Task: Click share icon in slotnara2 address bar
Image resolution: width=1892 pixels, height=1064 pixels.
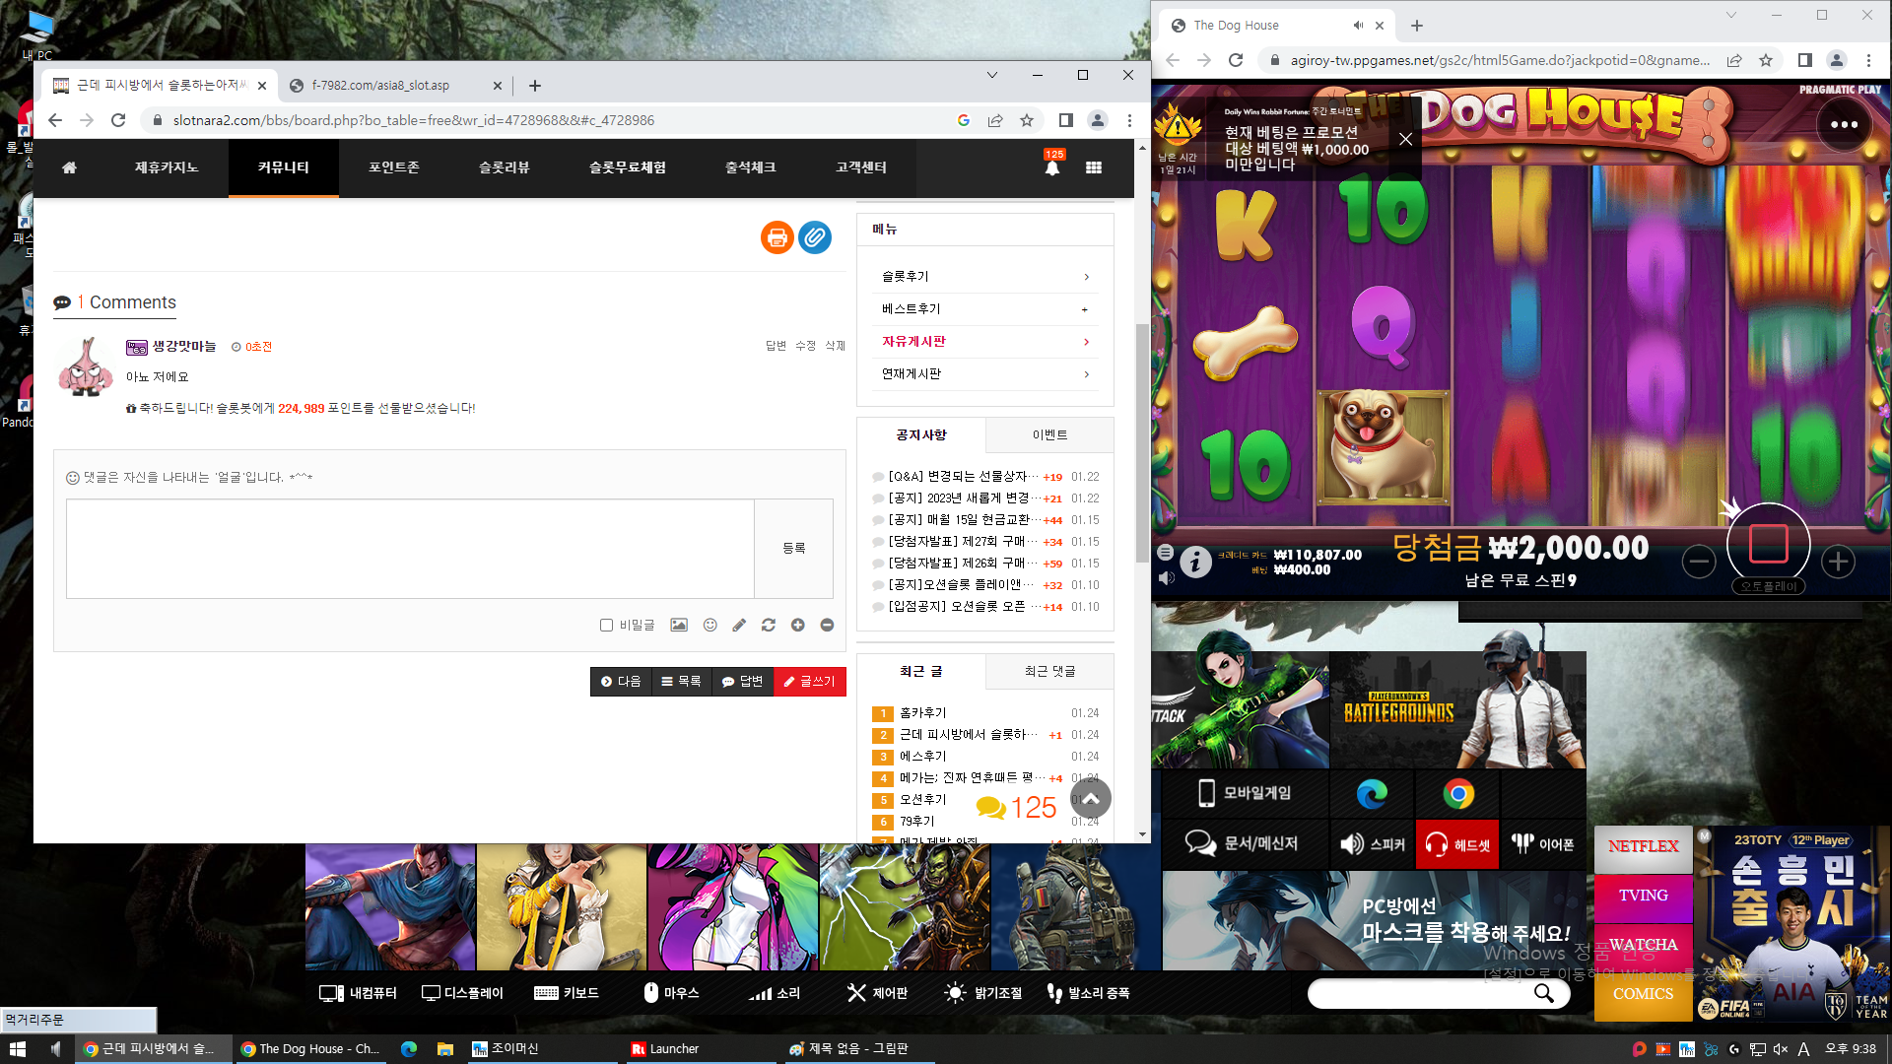Action: coord(995,120)
